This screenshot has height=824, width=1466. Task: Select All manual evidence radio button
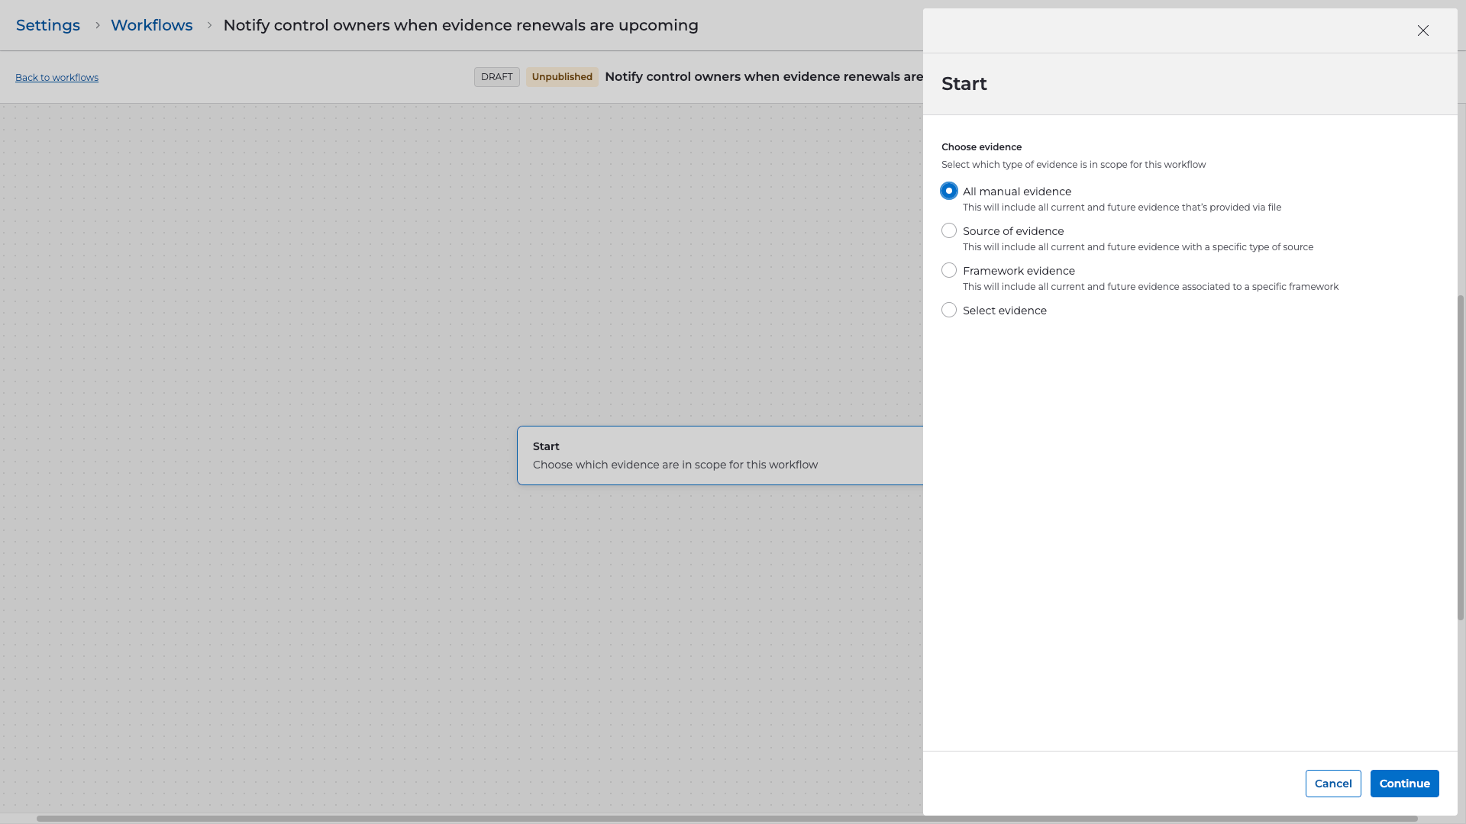point(948,191)
